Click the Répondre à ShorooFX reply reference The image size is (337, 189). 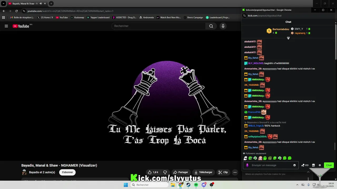tap(265, 122)
